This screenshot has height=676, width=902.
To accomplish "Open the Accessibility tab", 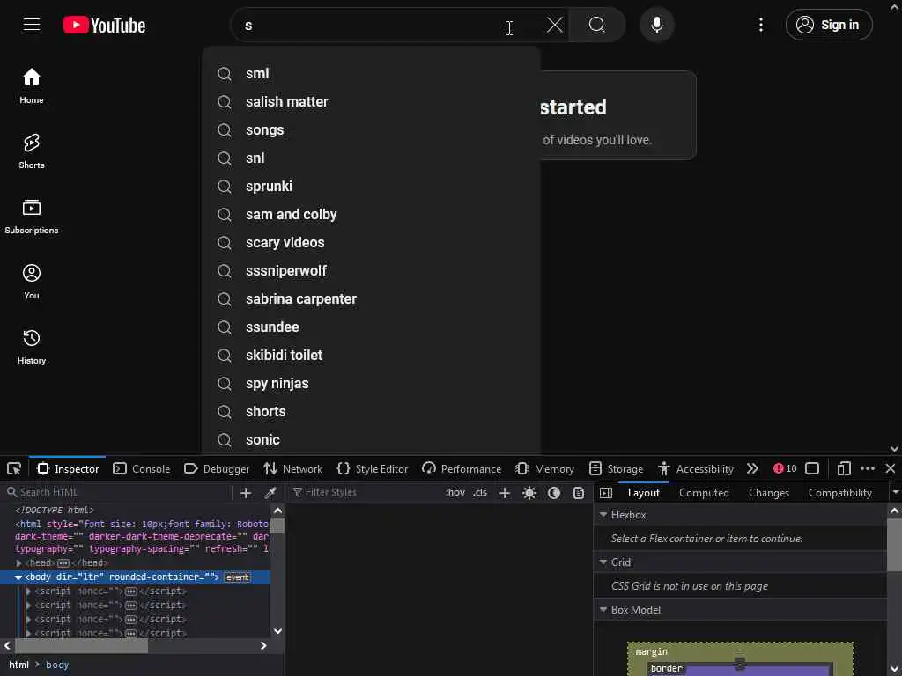I will 696,468.
